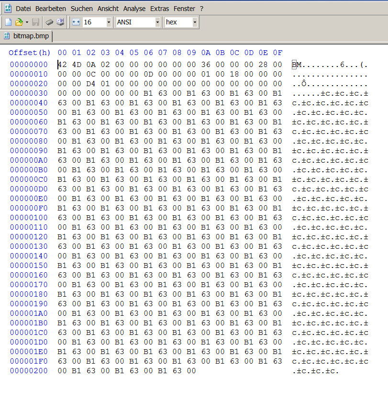388x400 pixels.
Task: Click the HxD application icon in menu bar
Action: [8, 9]
